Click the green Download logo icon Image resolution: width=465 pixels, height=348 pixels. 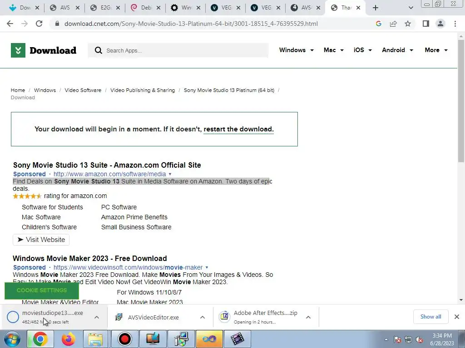tap(18, 50)
